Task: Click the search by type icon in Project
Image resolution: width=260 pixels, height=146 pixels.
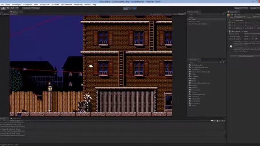Action: (x=221, y=62)
